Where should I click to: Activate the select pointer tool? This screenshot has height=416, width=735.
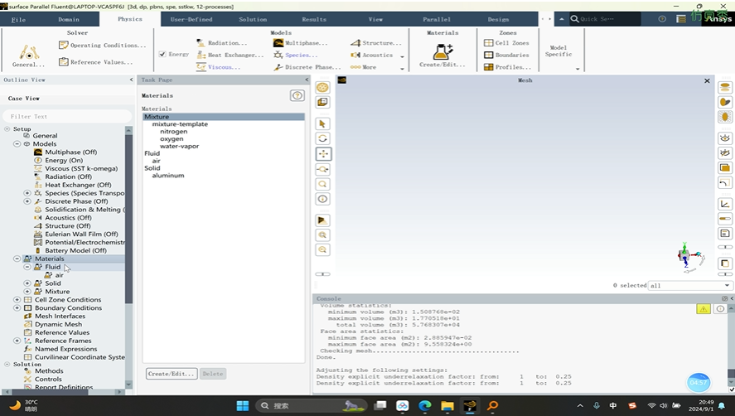(x=322, y=123)
